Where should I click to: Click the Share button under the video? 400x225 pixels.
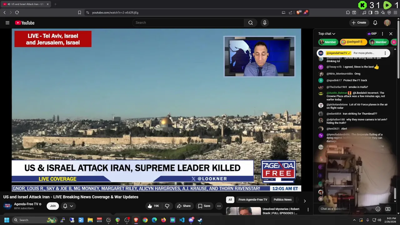[184, 206]
